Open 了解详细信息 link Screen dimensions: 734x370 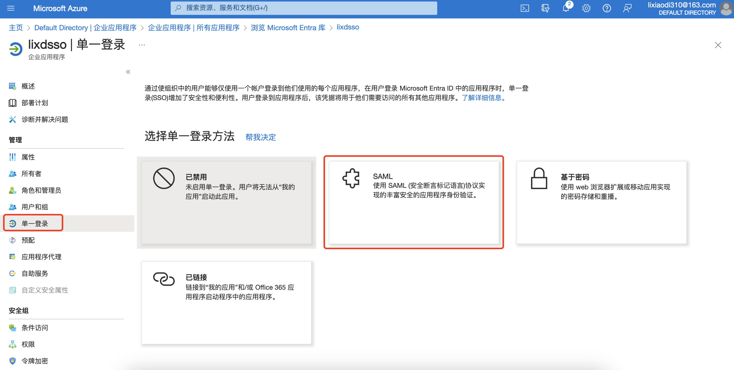click(484, 97)
